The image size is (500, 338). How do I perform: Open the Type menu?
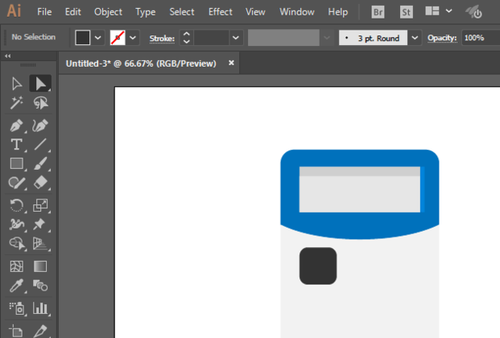coord(146,12)
